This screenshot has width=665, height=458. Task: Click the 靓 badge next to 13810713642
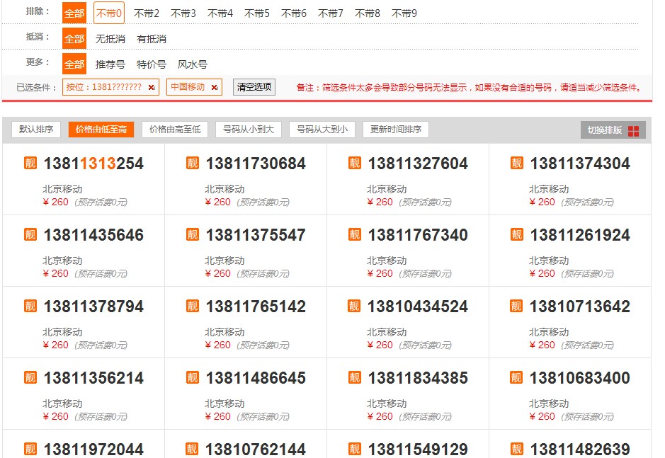point(516,306)
